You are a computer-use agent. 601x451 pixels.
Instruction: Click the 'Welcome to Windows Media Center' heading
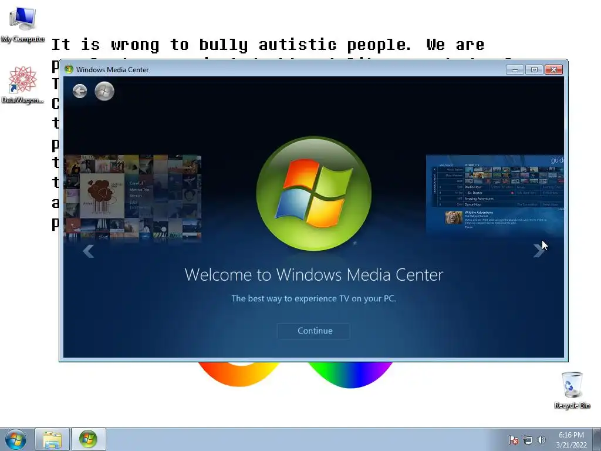[313, 275]
